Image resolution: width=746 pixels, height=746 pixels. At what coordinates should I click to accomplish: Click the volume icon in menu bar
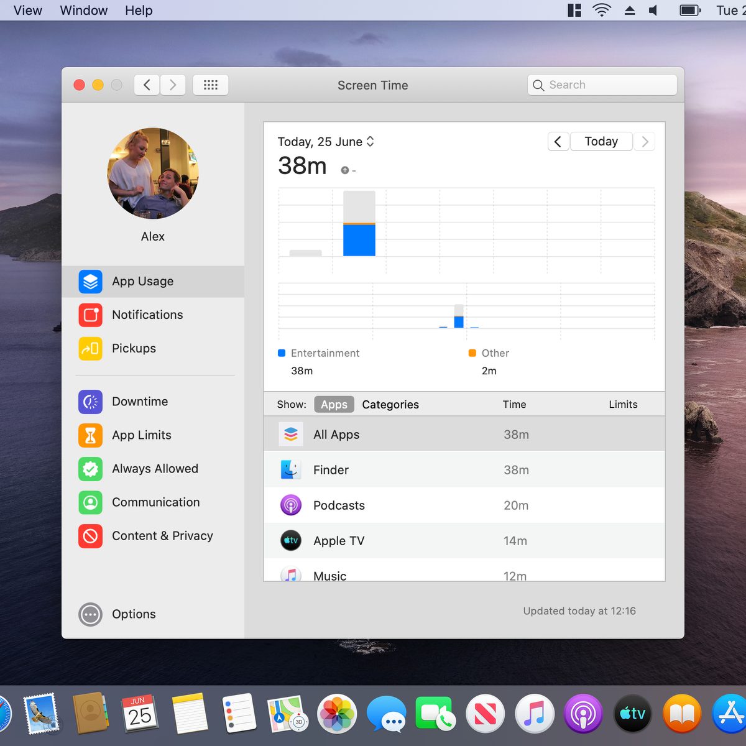pyautogui.click(x=653, y=11)
